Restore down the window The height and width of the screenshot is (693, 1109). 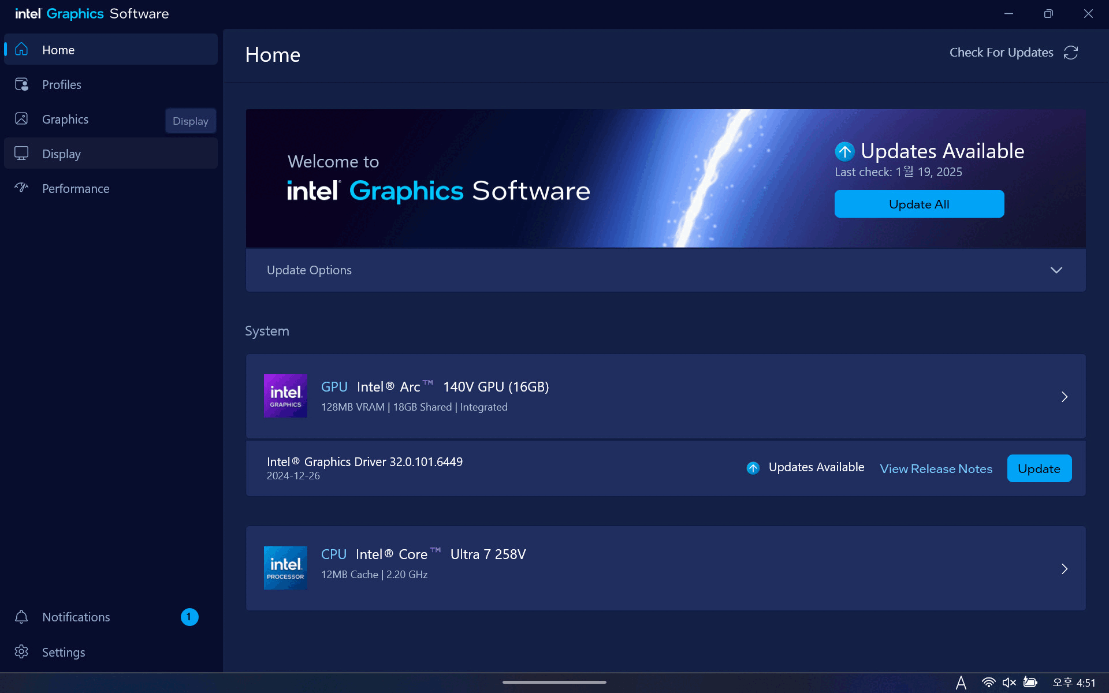[1048, 13]
